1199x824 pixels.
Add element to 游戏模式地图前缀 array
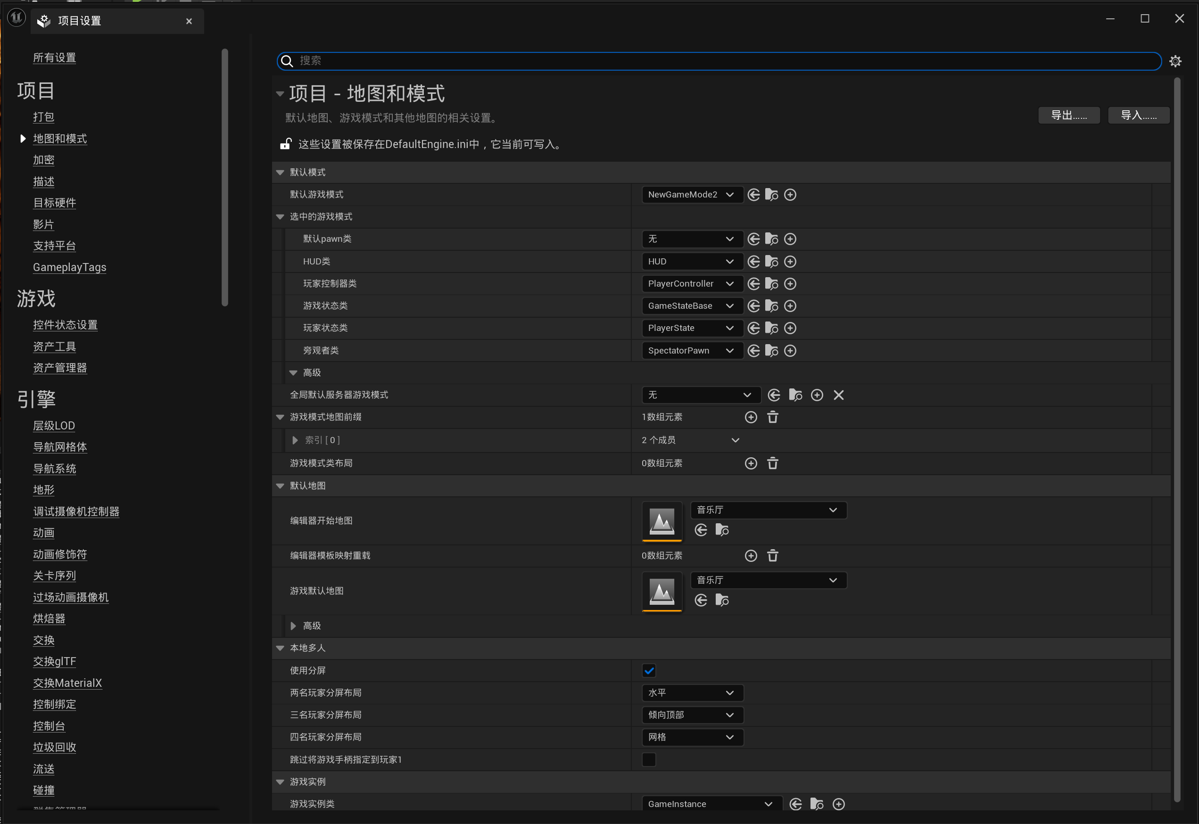click(751, 417)
